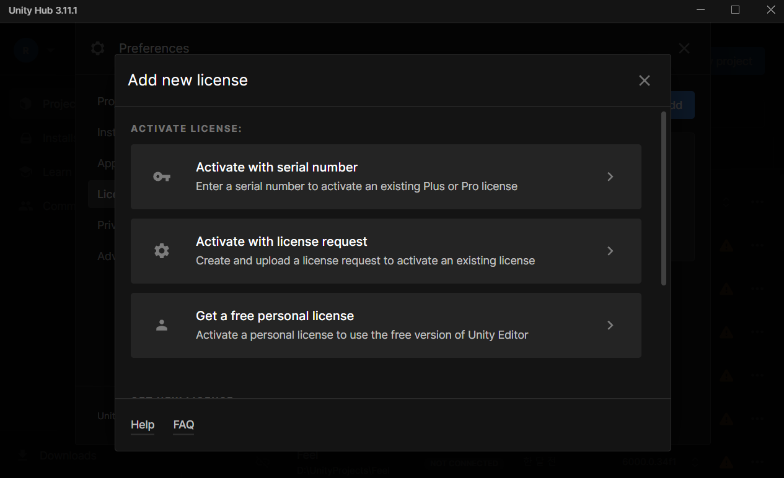784x478 pixels.
Task: Click the account avatar in Unity Hub
Action: 26,51
